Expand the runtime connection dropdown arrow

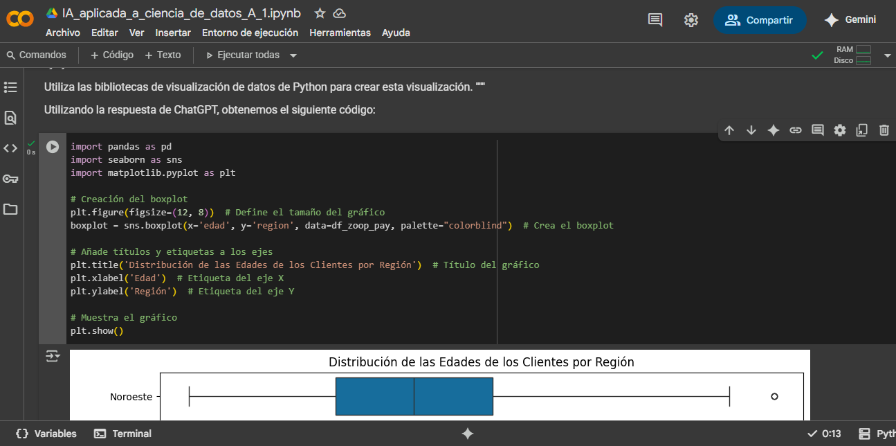(888, 55)
